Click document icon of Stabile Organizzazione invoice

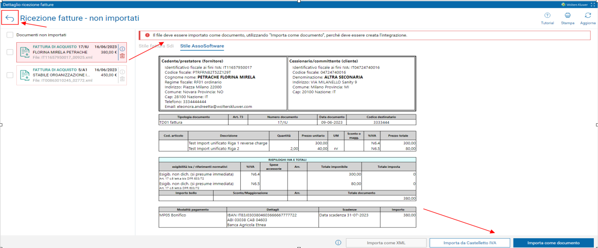[25, 75]
